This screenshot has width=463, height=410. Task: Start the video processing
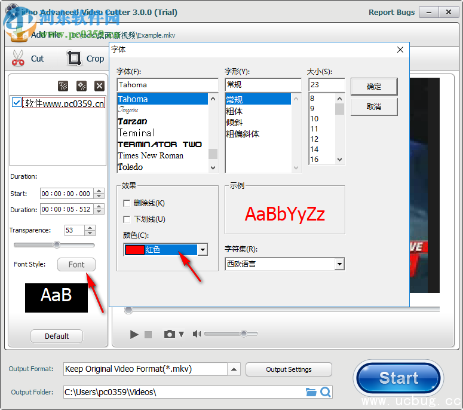tap(398, 378)
